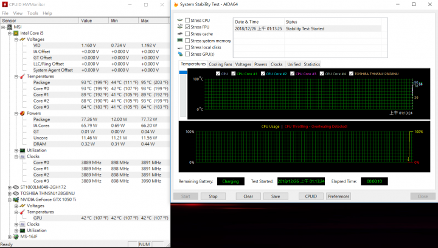Click the CPUID HWMonitor title bar icon
This screenshot has height=248, width=438.
coord(4,4)
